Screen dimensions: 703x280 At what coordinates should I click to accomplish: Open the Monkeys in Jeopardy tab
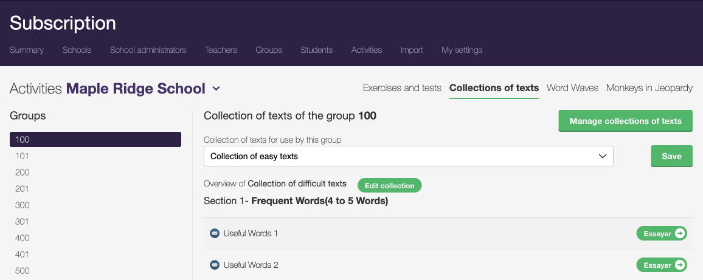click(649, 88)
